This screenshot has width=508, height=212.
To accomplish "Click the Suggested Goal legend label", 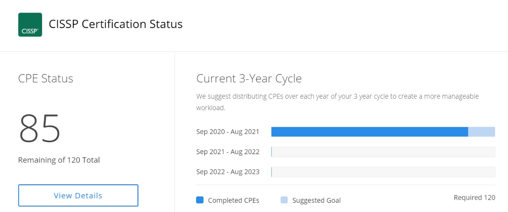I will [x=316, y=201].
